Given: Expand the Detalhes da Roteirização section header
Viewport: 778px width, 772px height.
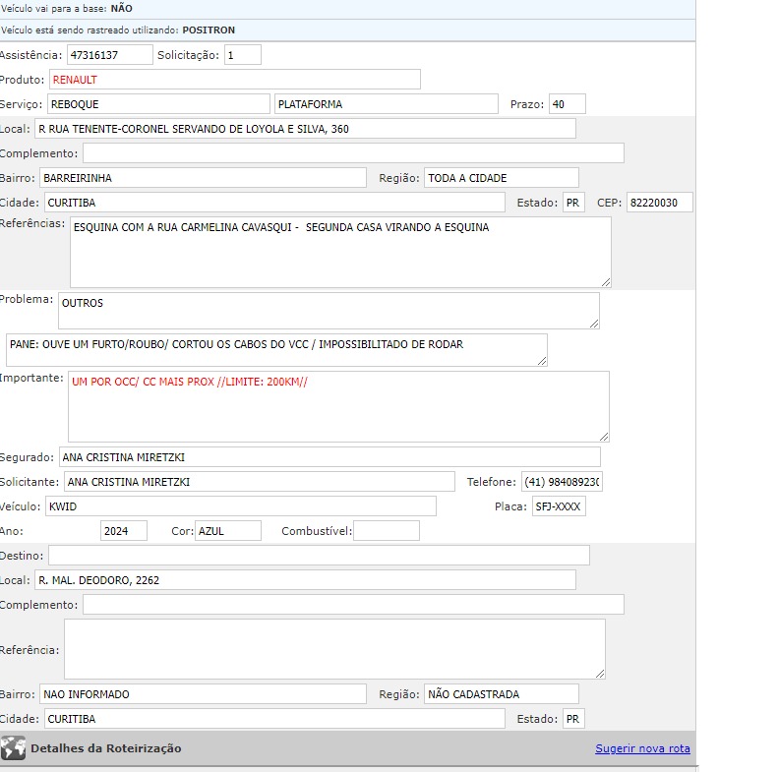Looking at the screenshot, I should click(106, 748).
